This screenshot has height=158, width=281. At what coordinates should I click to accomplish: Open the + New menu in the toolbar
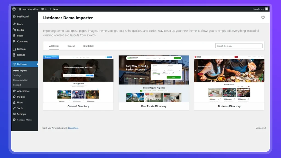[x=54, y=9]
